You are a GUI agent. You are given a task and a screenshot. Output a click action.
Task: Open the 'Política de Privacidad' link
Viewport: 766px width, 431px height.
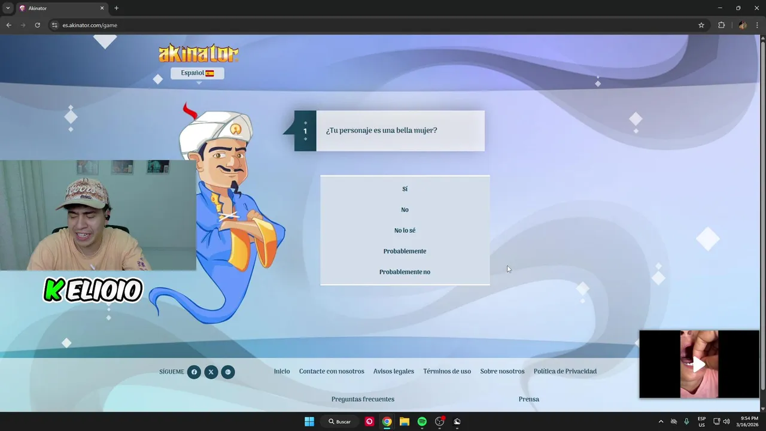[x=565, y=371]
